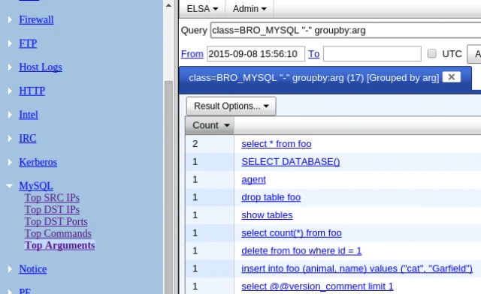Open the Admin menu
The height and width of the screenshot is (294, 481).
(250, 9)
